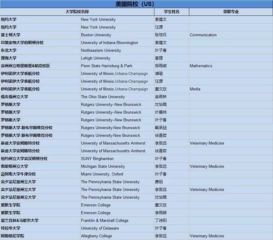273x240 pixels.
Task: Select the Mathematics major cell
Action: [x=231, y=66]
